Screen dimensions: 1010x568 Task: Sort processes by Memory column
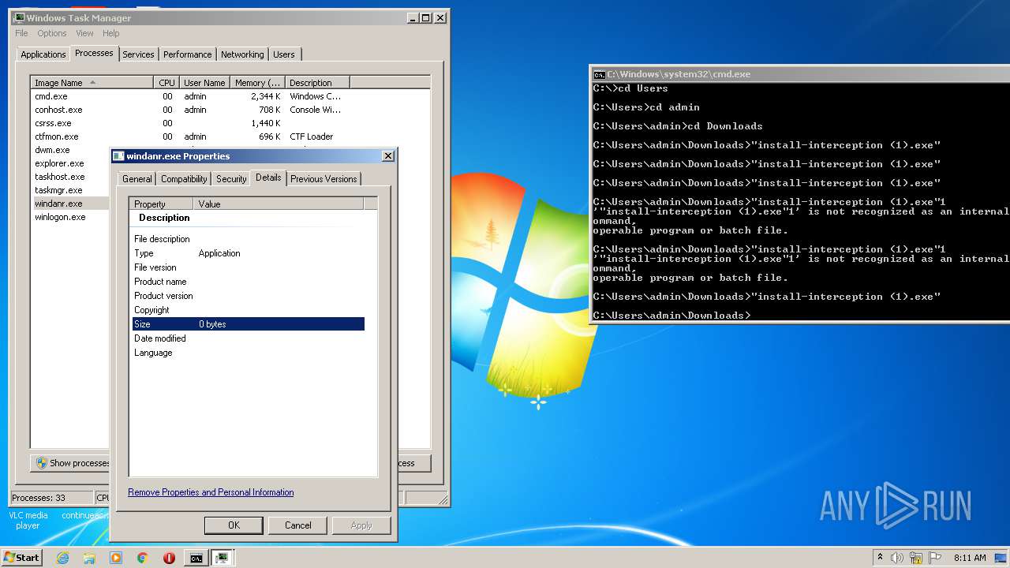point(257,83)
